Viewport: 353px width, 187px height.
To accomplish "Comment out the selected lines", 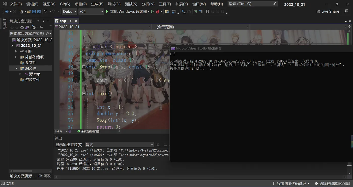I will tap(196, 12).
